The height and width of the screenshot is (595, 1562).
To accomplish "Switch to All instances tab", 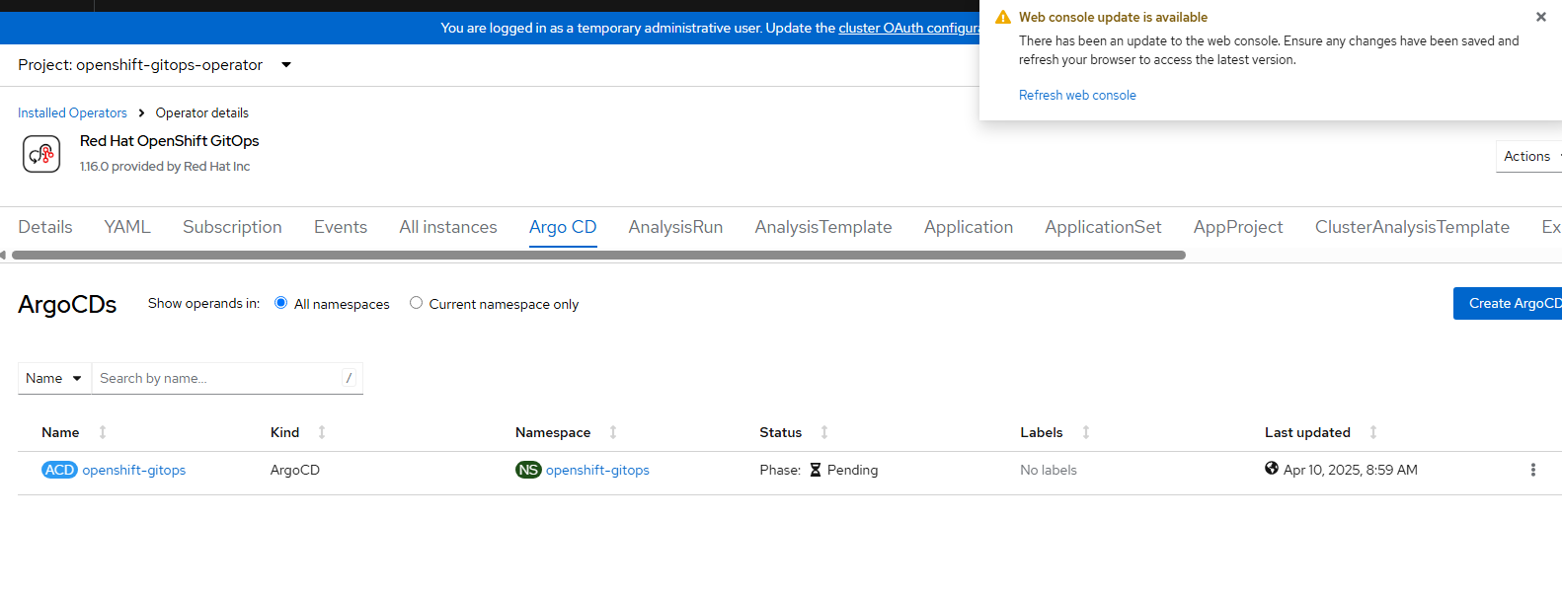I will [448, 227].
